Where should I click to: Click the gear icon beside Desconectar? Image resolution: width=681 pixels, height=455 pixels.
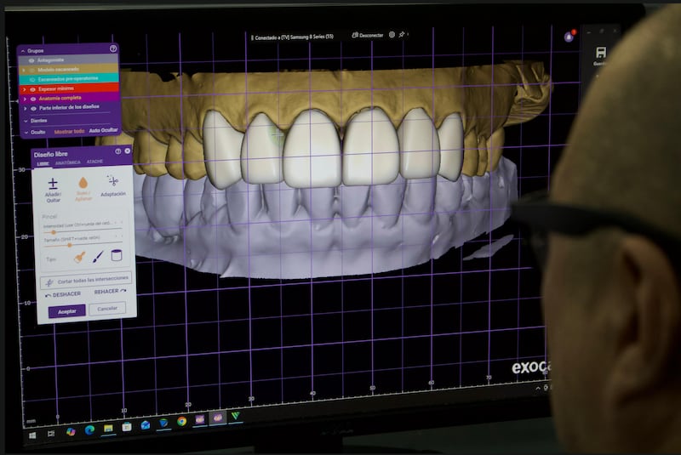(392, 35)
